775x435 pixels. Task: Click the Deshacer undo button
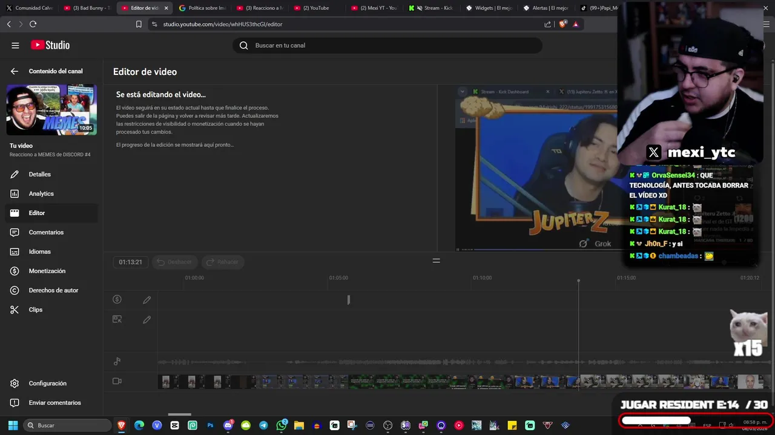174,262
